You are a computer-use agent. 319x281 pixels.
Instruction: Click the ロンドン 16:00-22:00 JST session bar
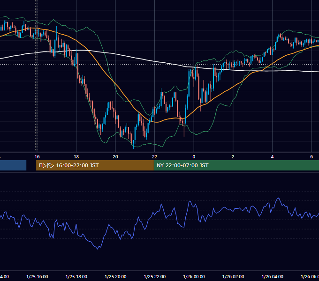[x=95, y=165]
